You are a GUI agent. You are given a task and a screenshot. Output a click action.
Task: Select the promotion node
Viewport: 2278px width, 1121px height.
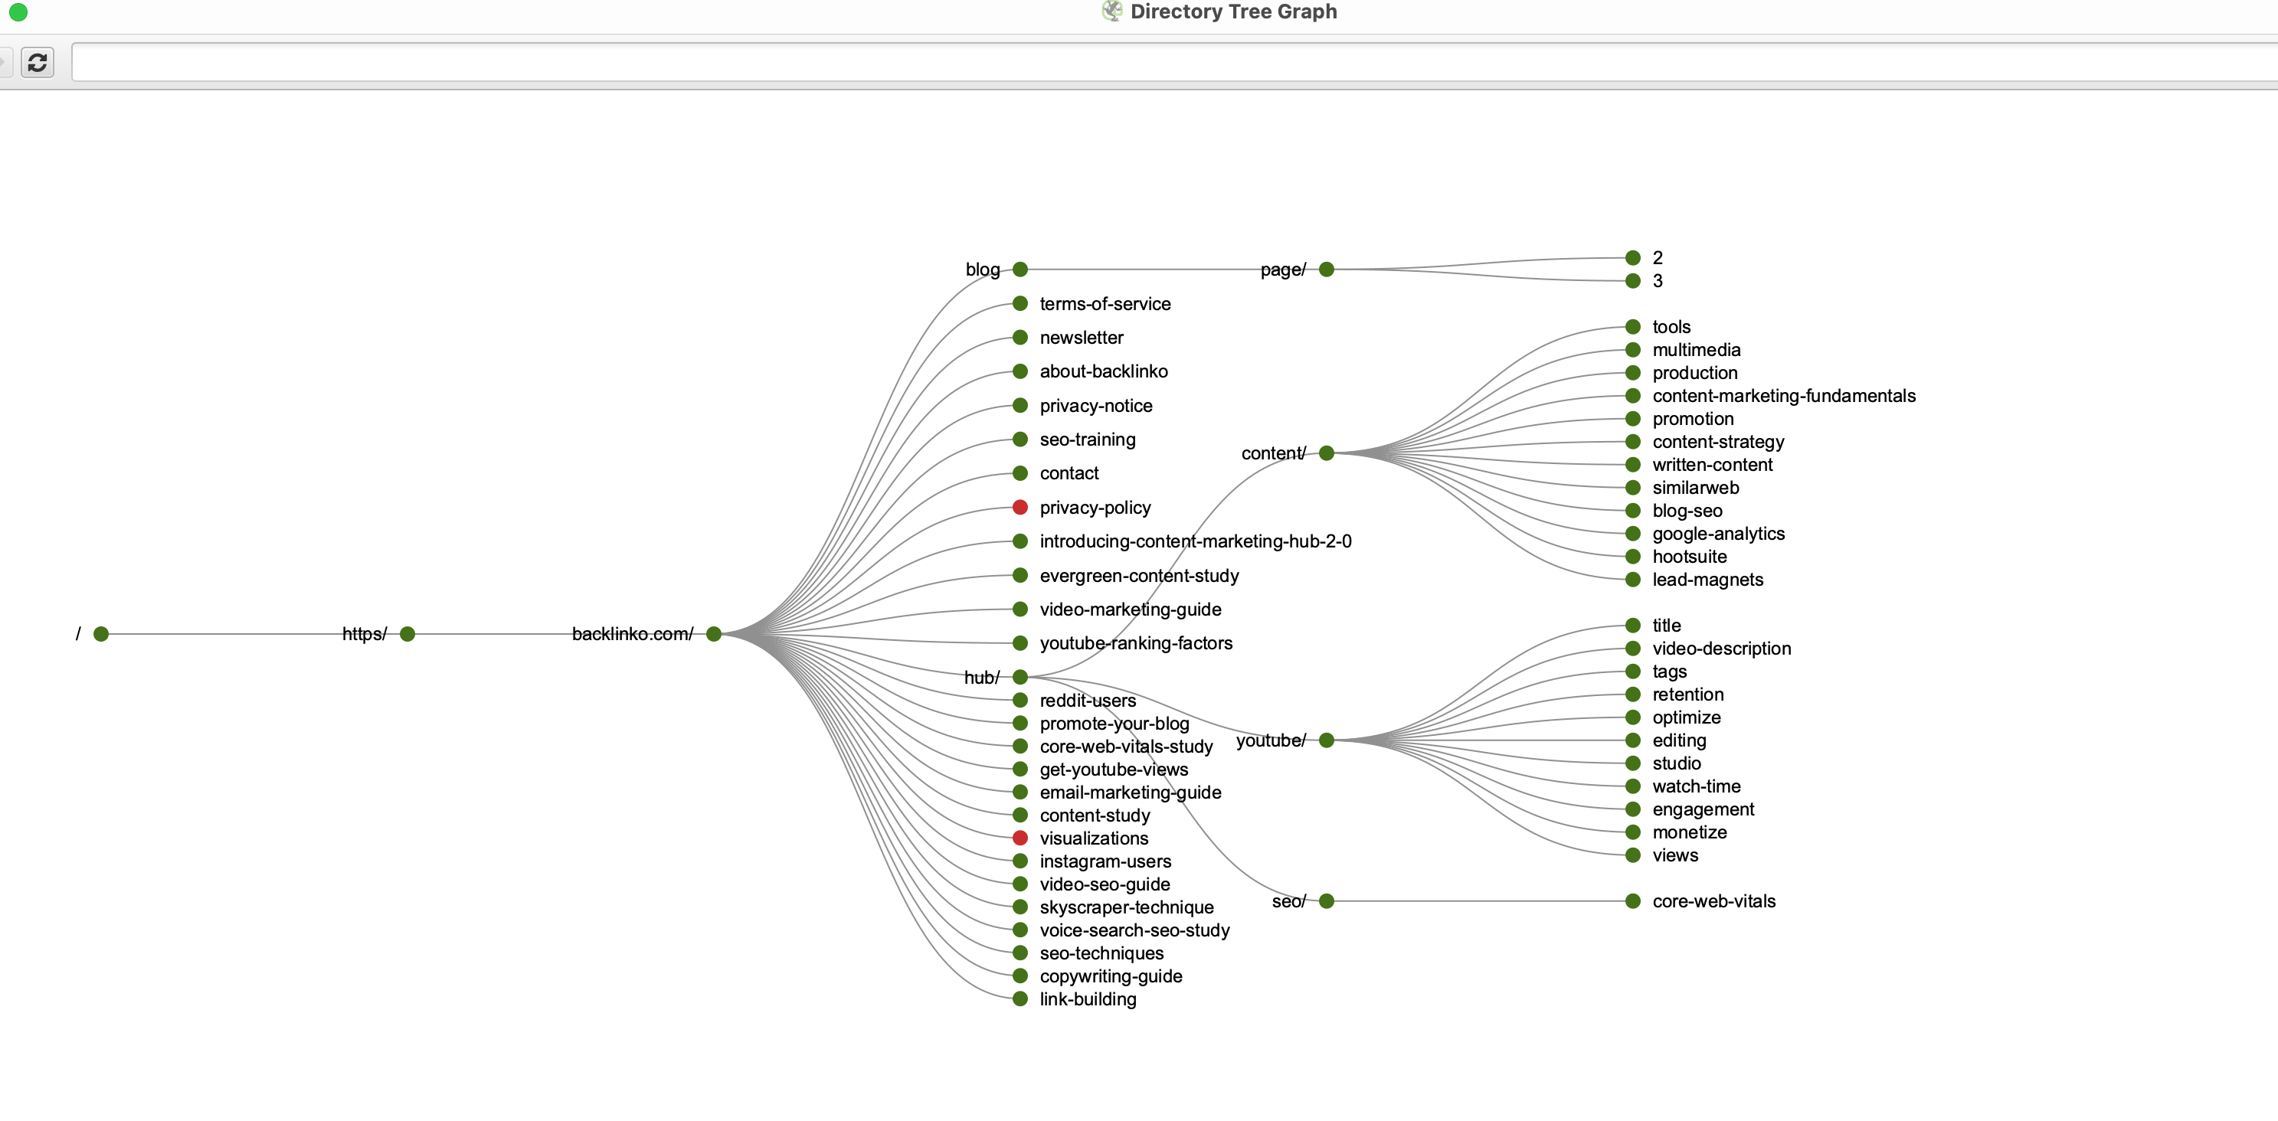(1632, 418)
